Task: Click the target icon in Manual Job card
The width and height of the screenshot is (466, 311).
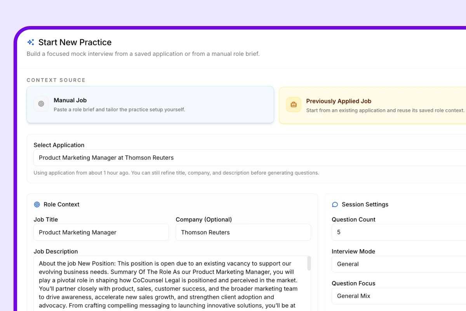Action: [41, 104]
